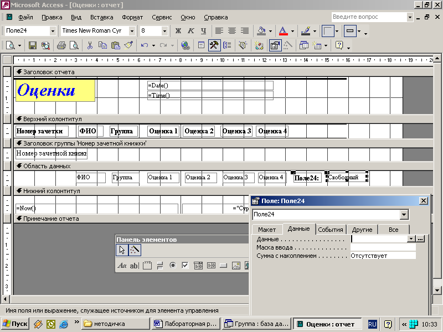Open the Сервис menu
Viewport: 443px width, 332px height.
pos(162,17)
